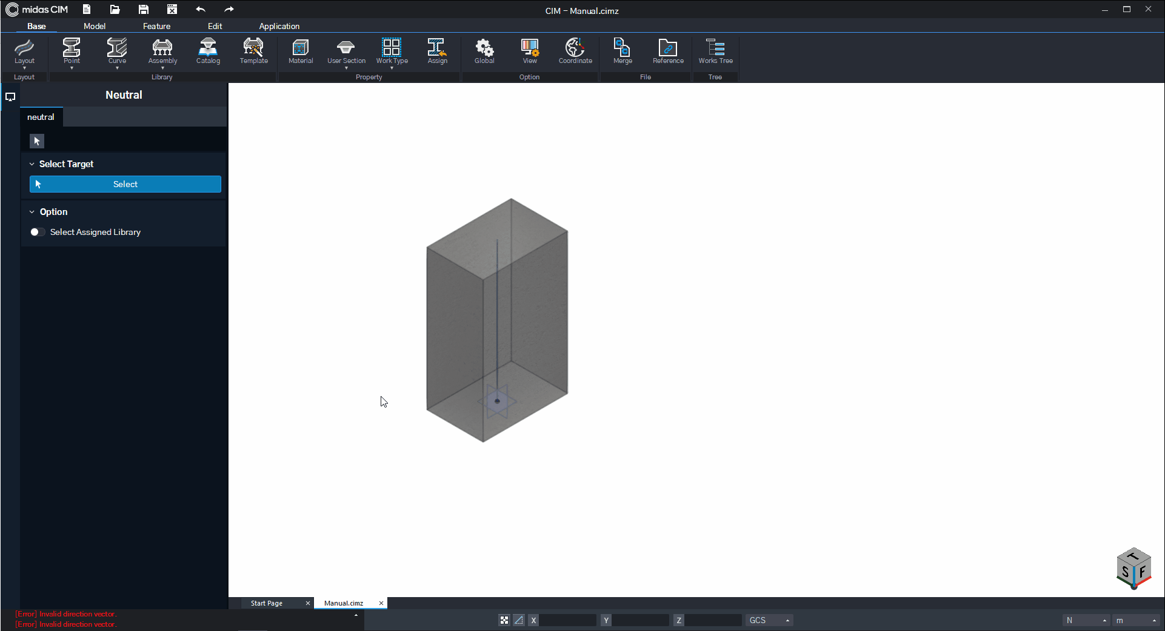Select the neutral tab in panel
This screenshot has width=1165, height=631.
click(41, 117)
